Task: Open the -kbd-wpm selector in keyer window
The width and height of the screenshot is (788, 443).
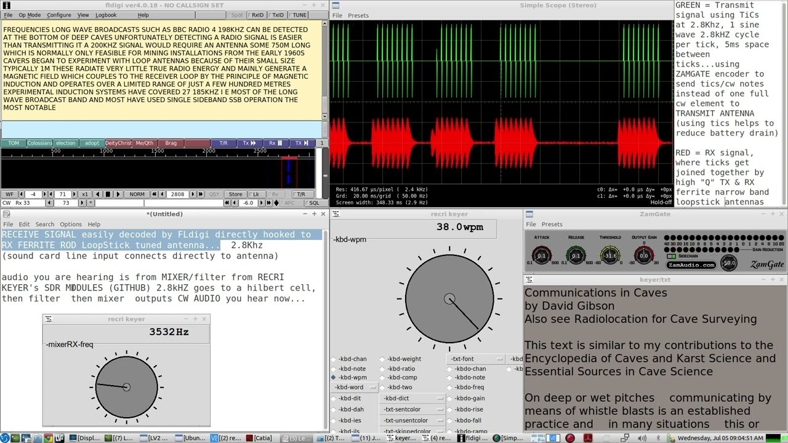Action: 350,240
